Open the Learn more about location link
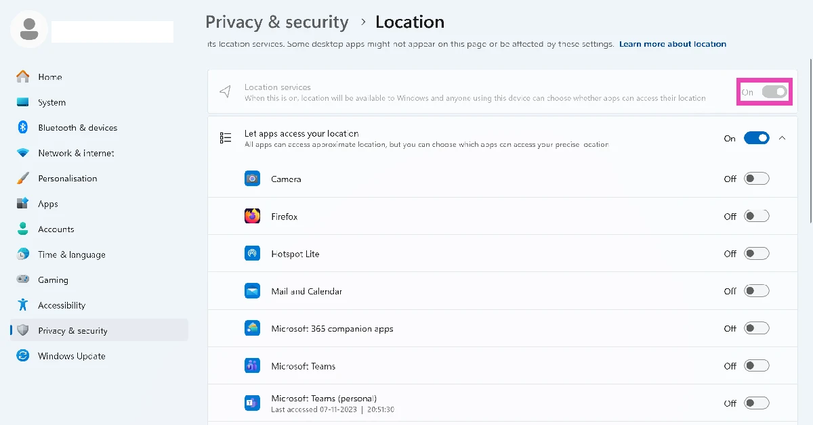The width and height of the screenshot is (813, 425). [672, 43]
